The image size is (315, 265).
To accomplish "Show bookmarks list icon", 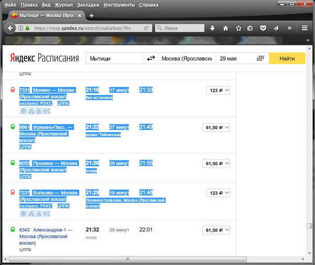I will pyautogui.click(x=250, y=28).
